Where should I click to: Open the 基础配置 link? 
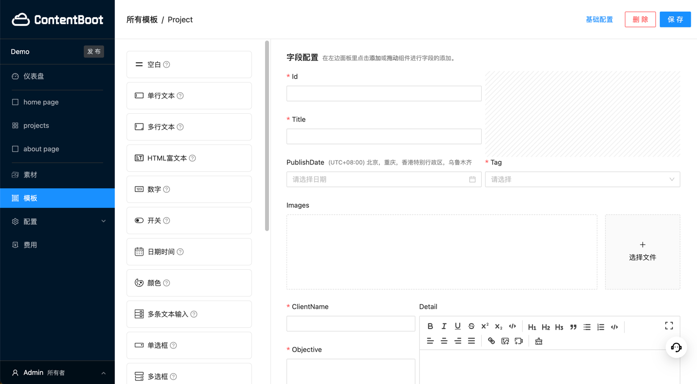click(599, 20)
